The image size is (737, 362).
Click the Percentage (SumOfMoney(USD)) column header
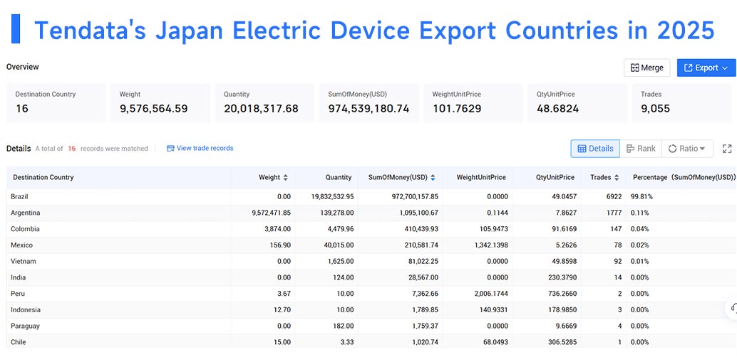(x=684, y=177)
